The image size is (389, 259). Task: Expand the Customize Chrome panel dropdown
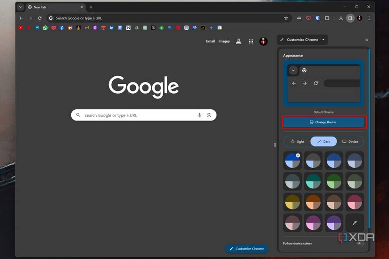(x=323, y=40)
